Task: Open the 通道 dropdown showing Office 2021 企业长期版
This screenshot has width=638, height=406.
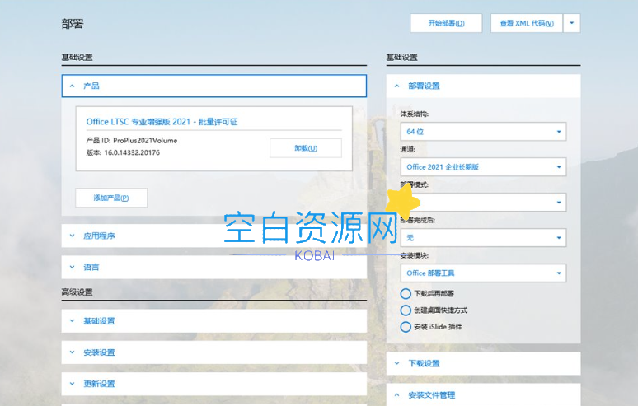Action: [x=483, y=167]
